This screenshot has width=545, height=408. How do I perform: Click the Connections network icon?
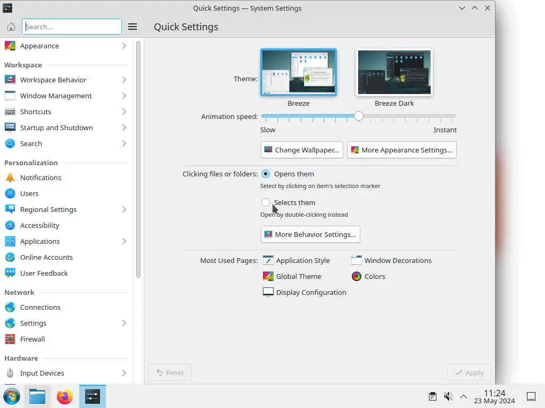(x=10, y=308)
